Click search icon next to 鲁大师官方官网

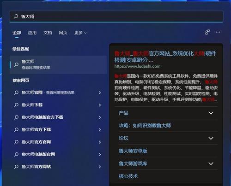16,142
